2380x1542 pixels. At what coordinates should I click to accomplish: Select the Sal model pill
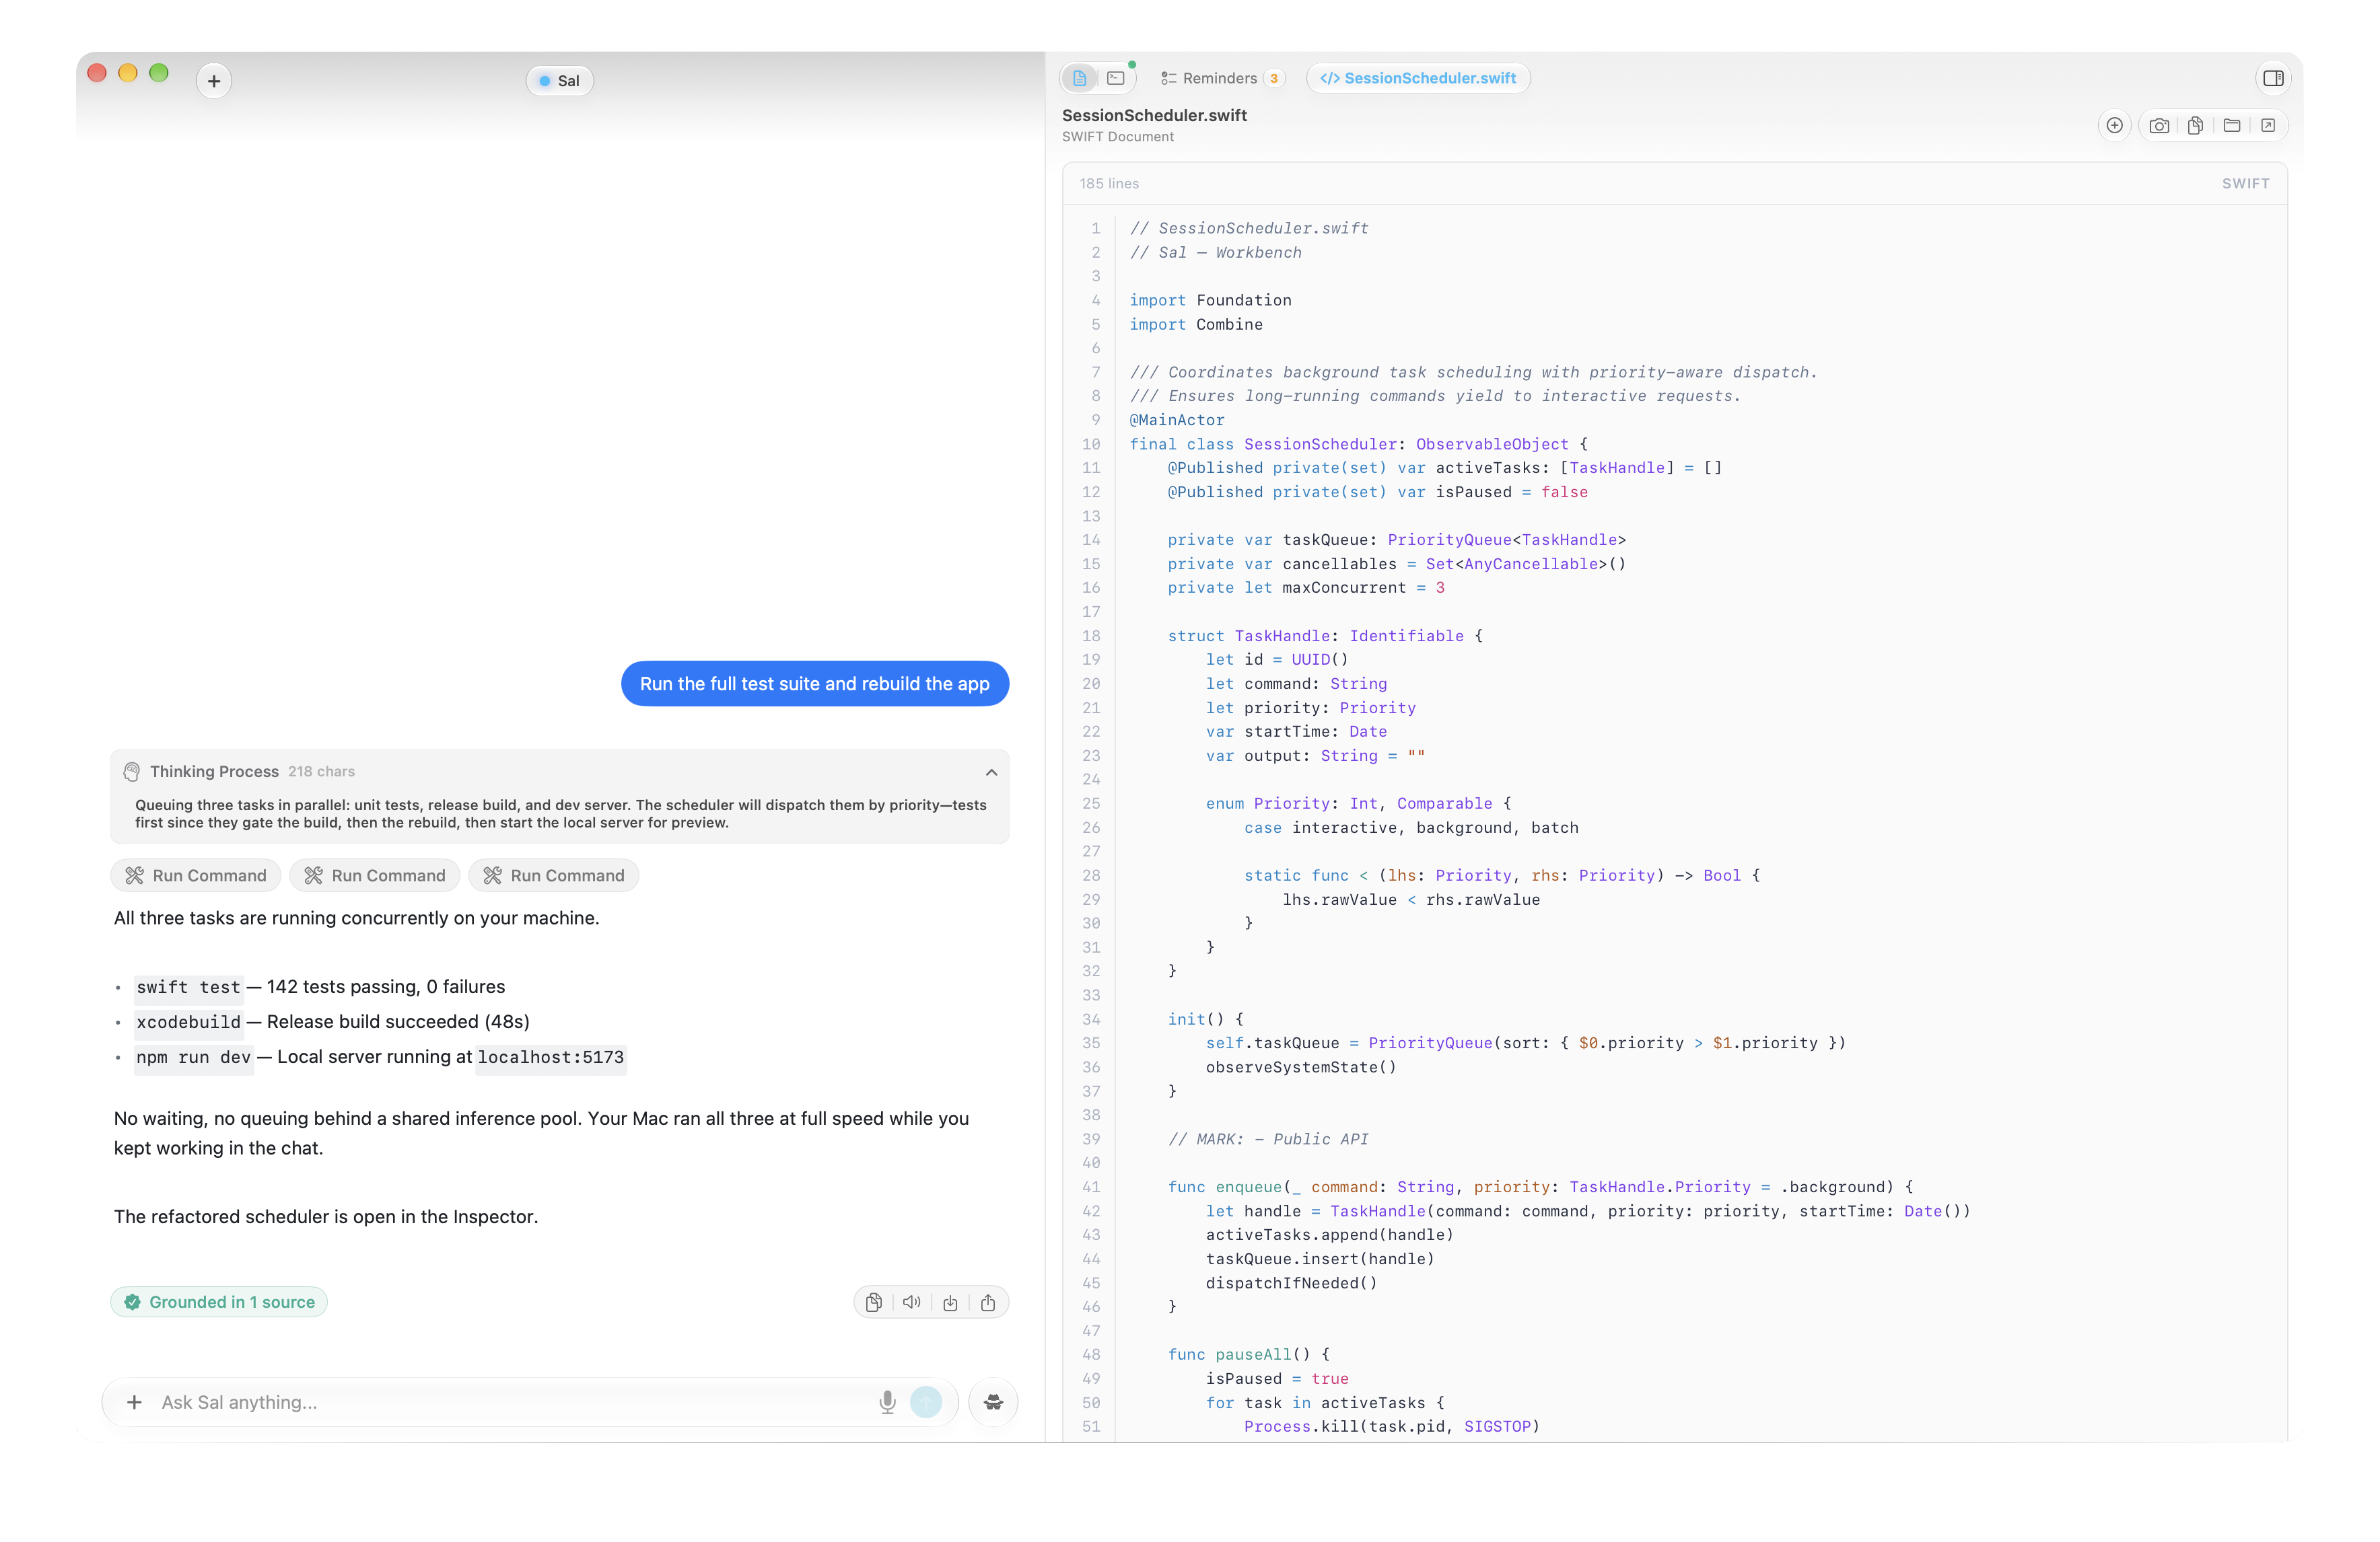click(x=560, y=81)
